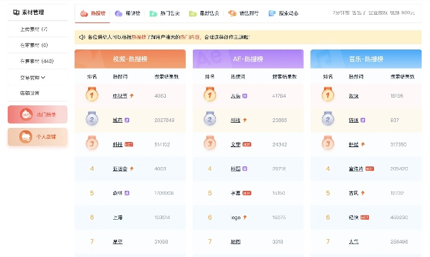Click the 热门榜单 button
The width and height of the screenshot is (430, 257).
point(37,114)
